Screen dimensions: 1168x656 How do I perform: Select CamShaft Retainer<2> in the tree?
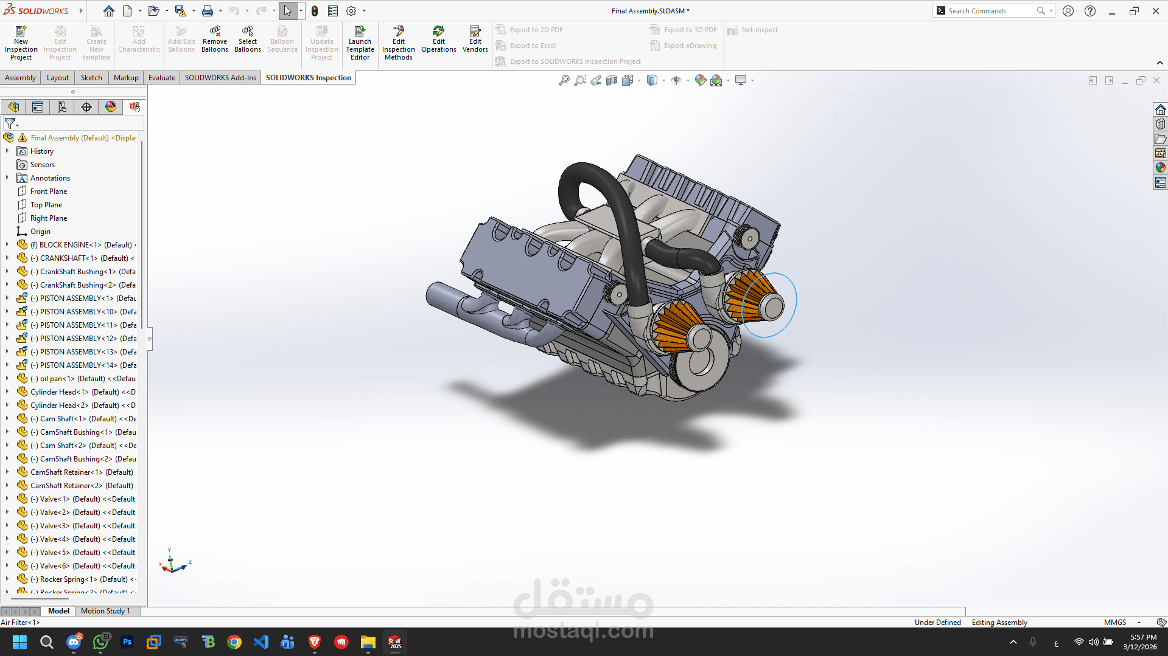click(77, 486)
